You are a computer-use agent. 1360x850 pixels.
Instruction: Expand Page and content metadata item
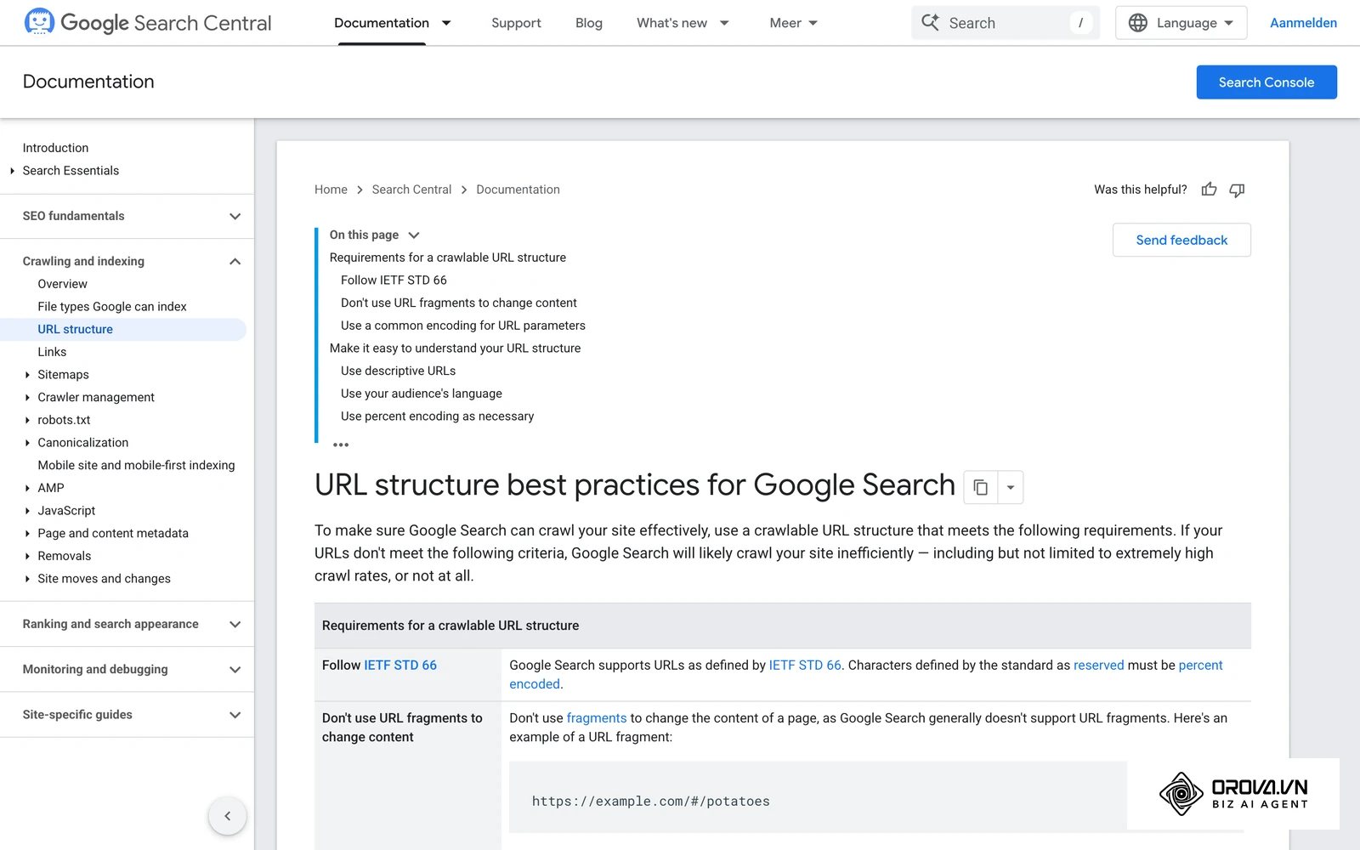click(27, 533)
